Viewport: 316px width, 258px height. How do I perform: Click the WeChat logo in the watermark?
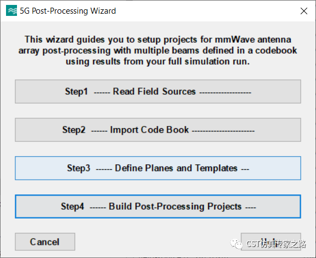[x=237, y=244]
